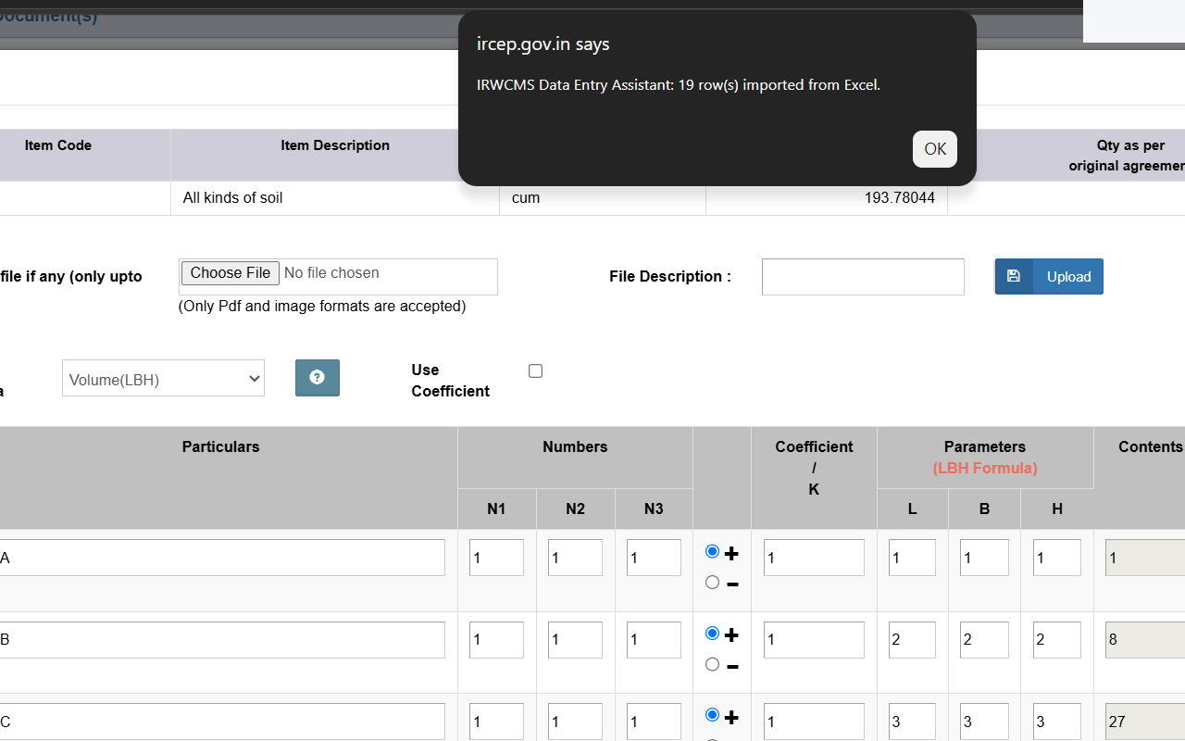Select plus radio in row B
The height and width of the screenshot is (741, 1185).
tap(712, 634)
